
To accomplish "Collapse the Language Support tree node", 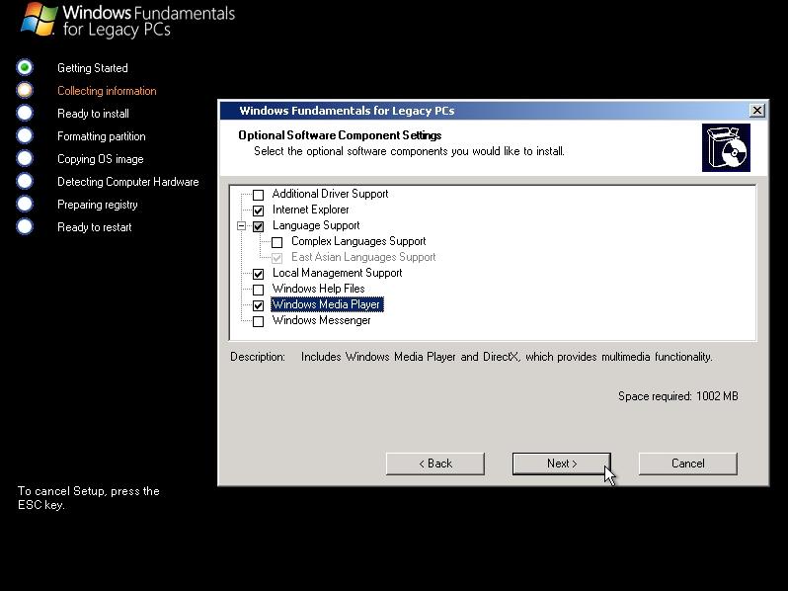I will (x=241, y=226).
